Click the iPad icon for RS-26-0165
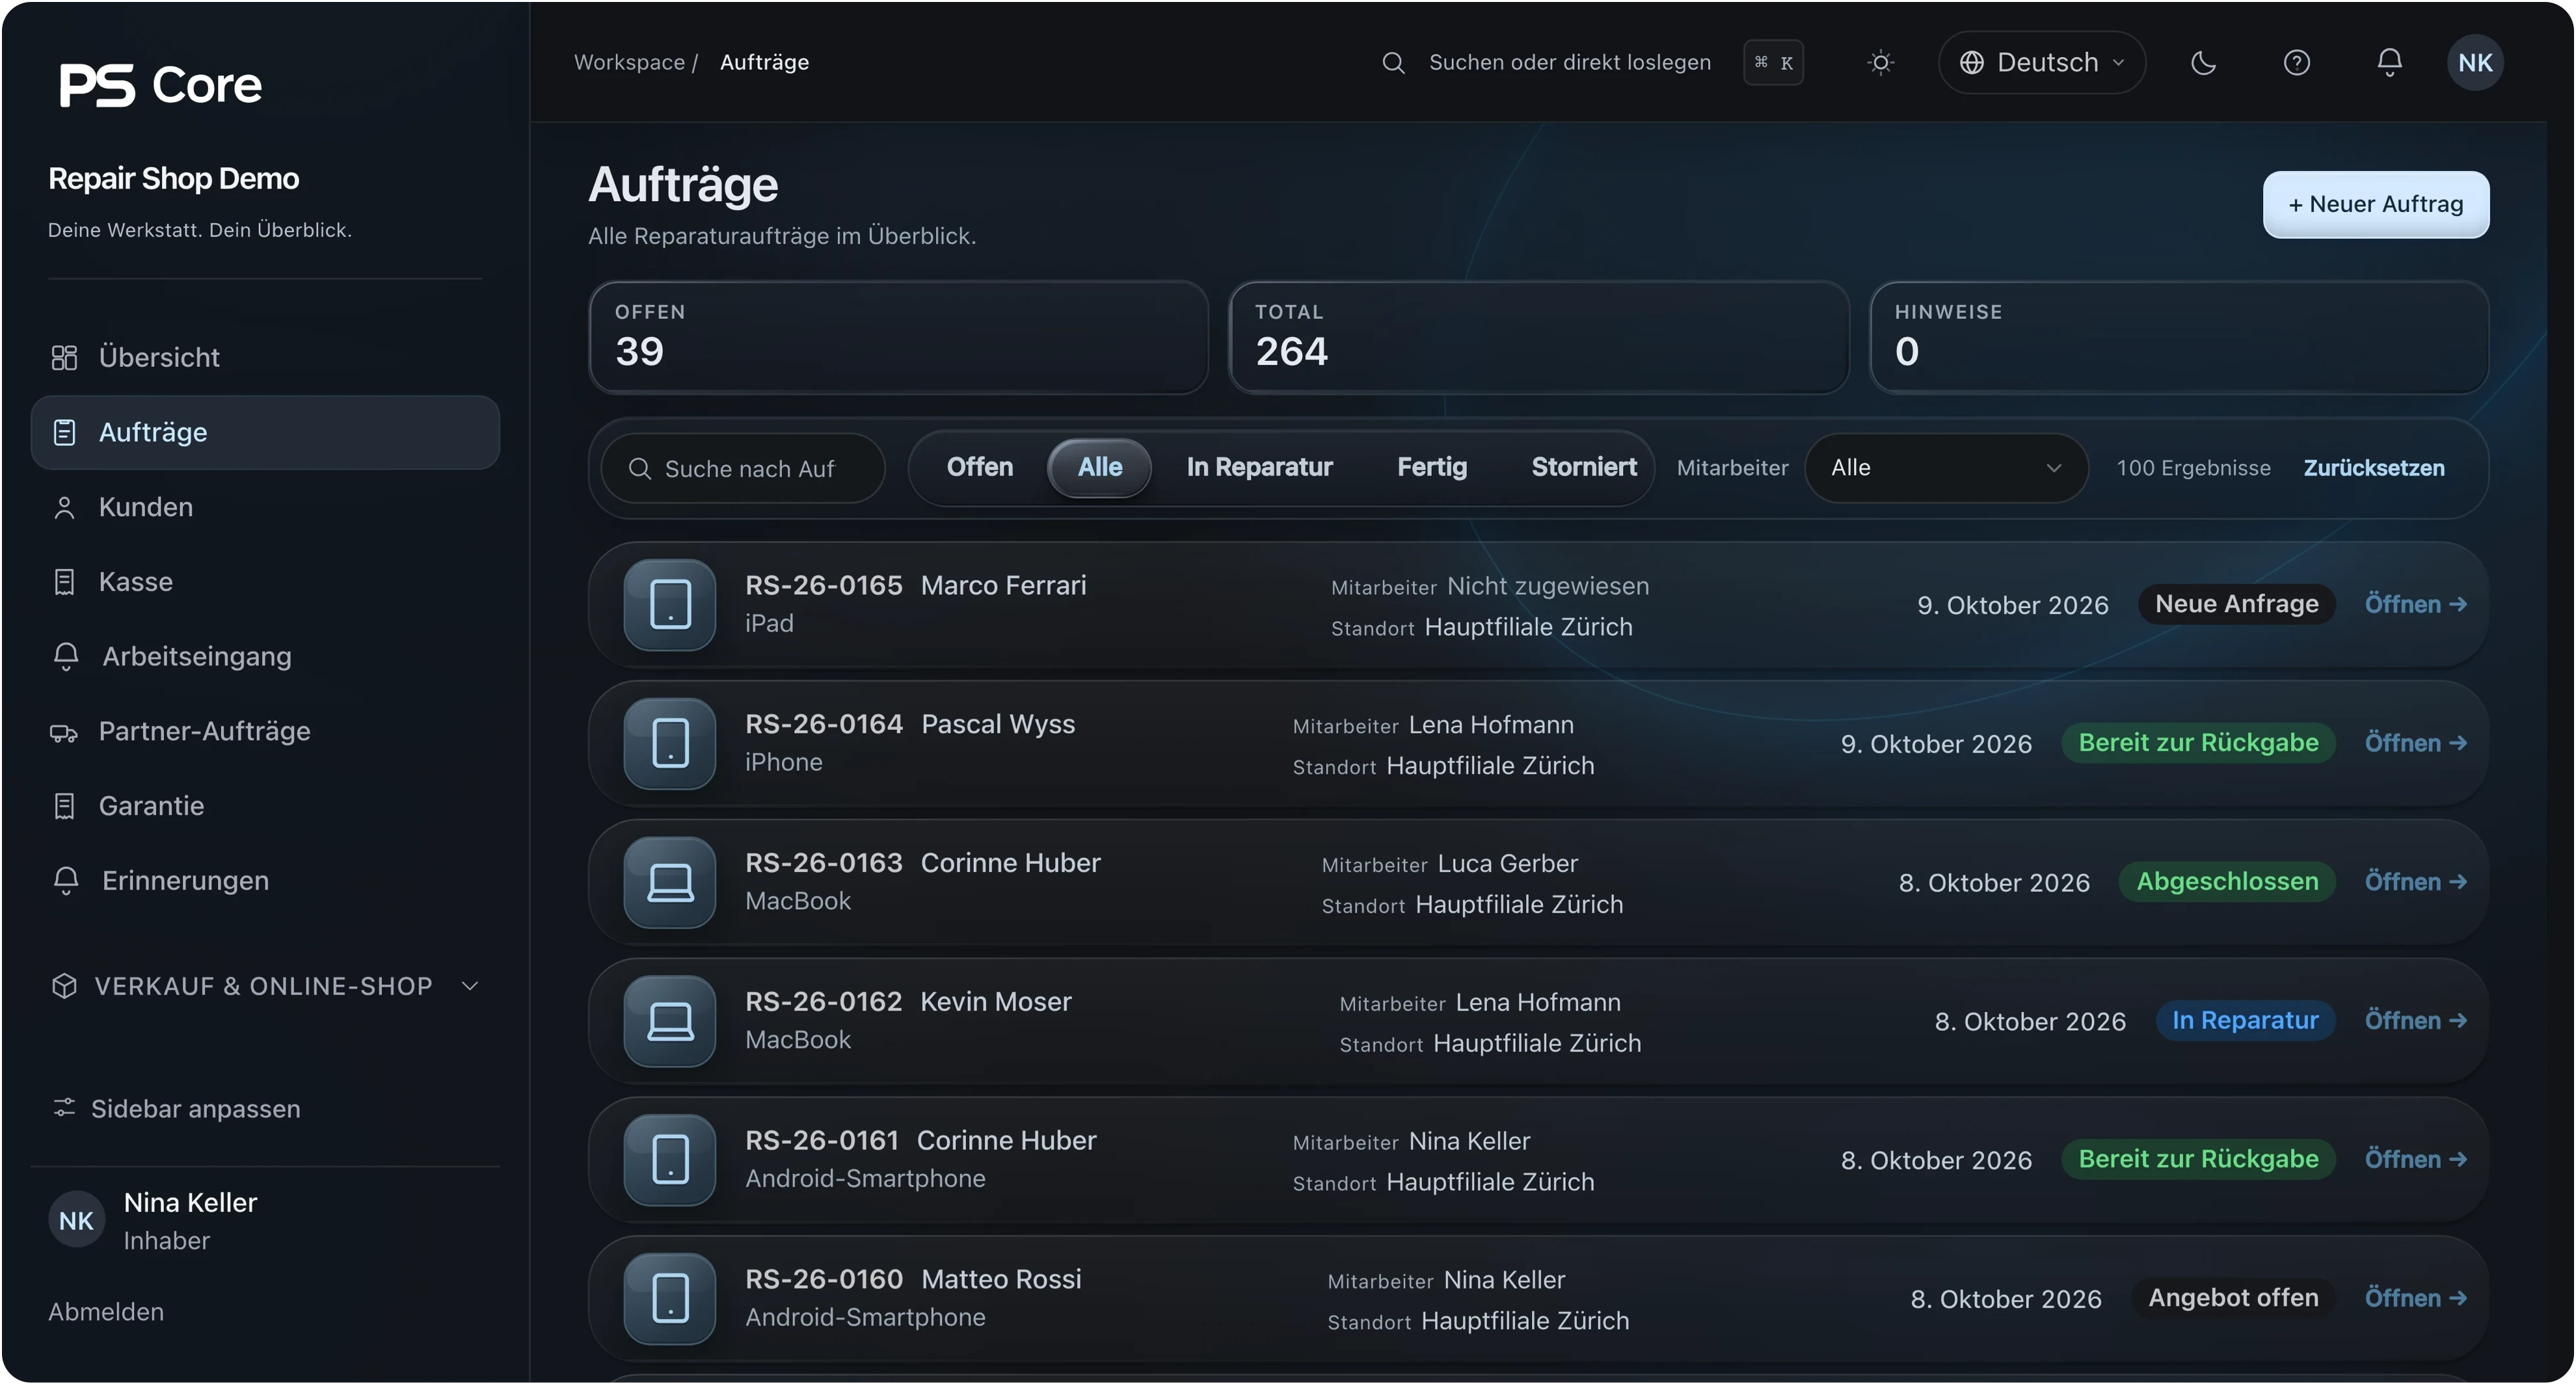This screenshot has width=2576, height=1399. (669, 605)
